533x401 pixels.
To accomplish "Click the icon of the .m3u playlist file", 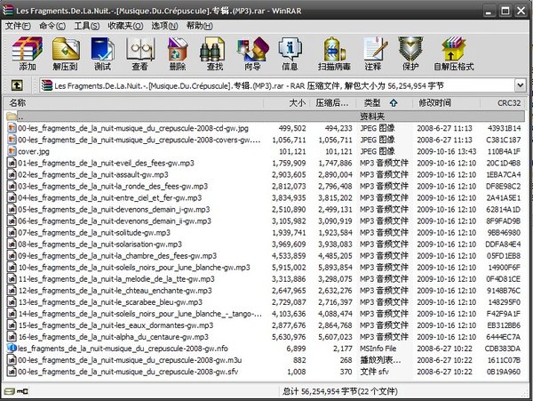I will (12, 360).
